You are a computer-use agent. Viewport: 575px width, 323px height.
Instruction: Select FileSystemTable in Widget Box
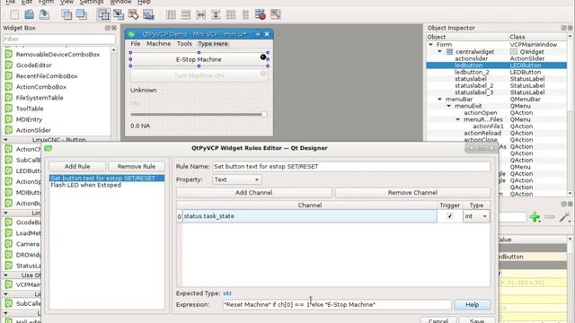click(x=40, y=98)
